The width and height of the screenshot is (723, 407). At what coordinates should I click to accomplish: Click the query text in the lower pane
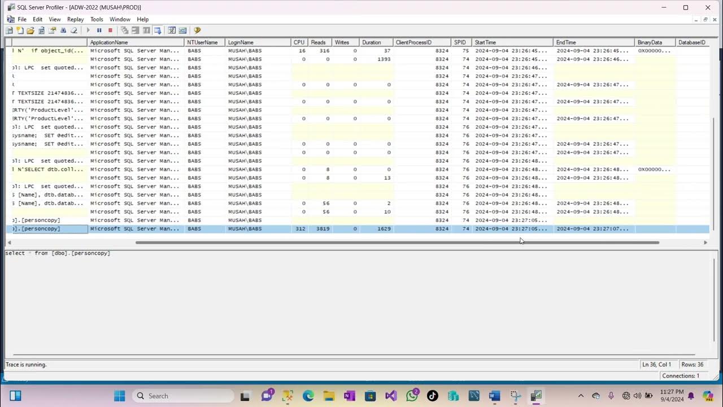click(x=58, y=253)
